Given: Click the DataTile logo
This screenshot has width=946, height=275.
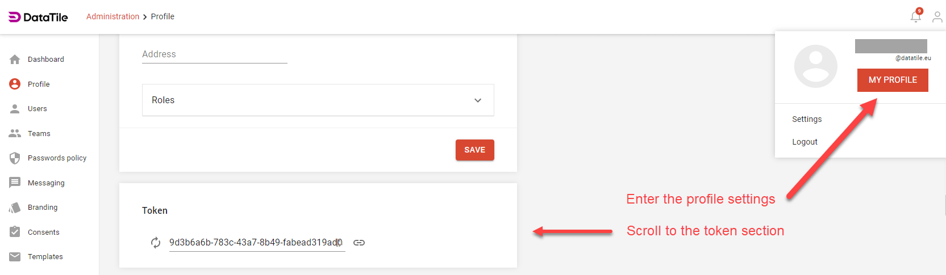Looking at the screenshot, I should [x=38, y=17].
